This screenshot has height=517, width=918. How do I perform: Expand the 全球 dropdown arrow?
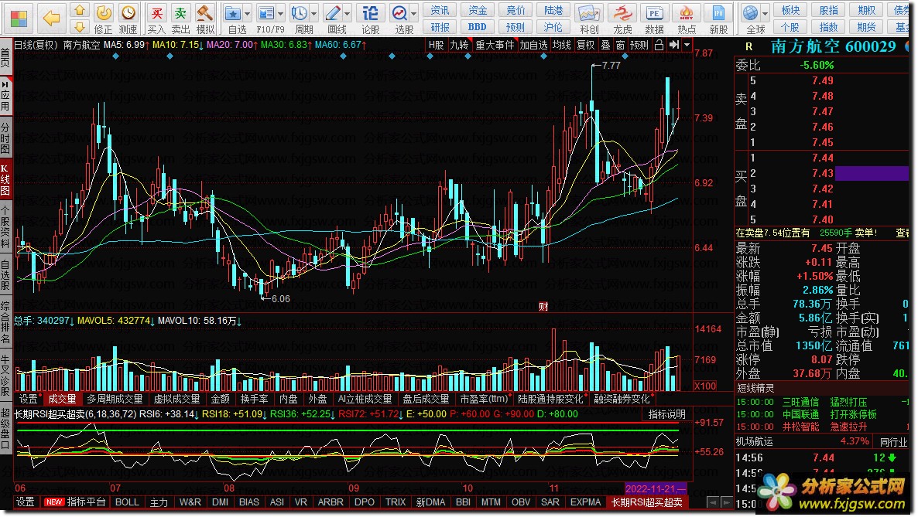[766, 13]
